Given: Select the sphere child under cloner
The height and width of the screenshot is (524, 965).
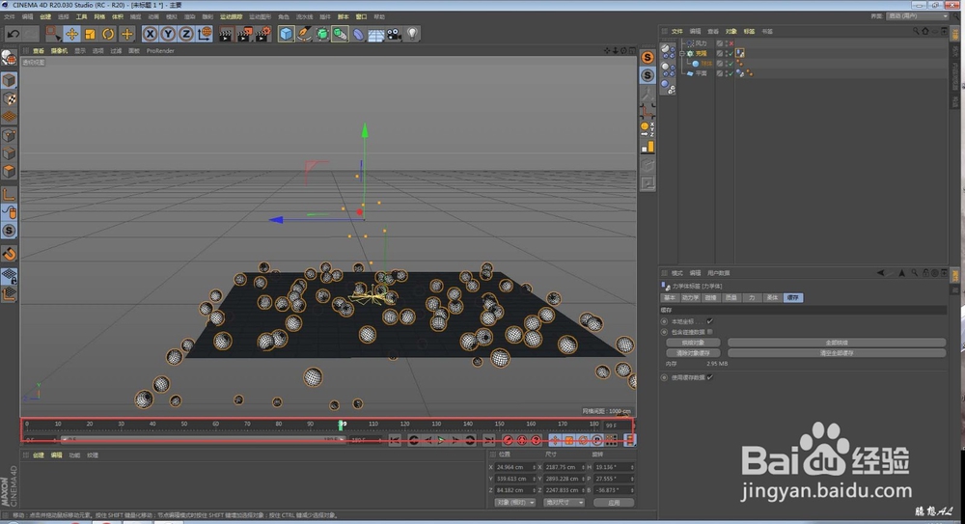Looking at the screenshot, I should [706, 64].
